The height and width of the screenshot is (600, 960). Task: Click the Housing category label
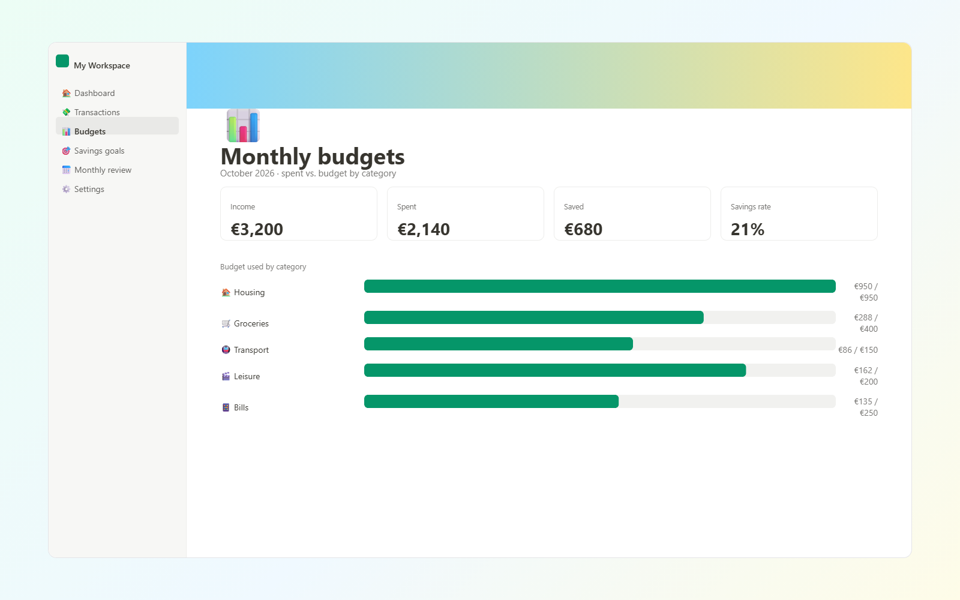click(x=249, y=293)
